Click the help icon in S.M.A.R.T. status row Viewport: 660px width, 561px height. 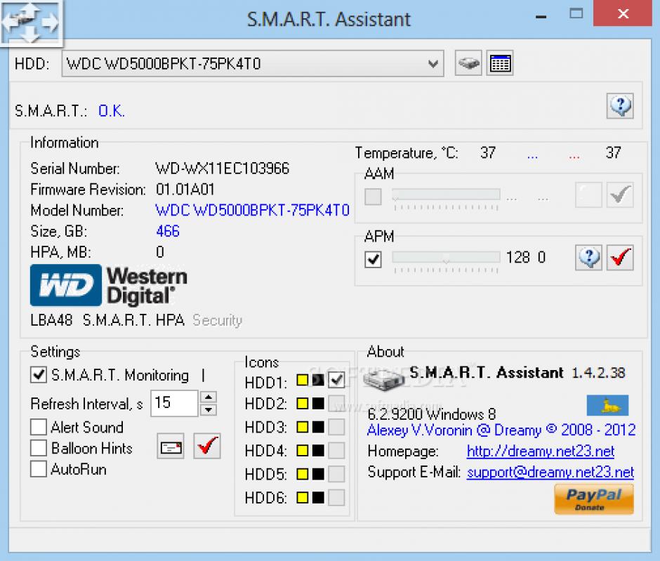click(620, 107)
